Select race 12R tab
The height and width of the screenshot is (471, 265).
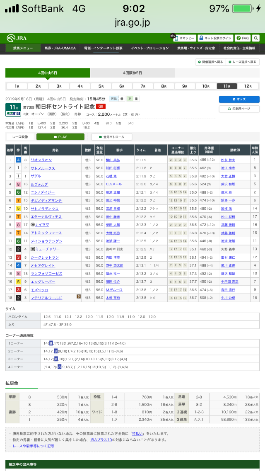coord(248,86)
